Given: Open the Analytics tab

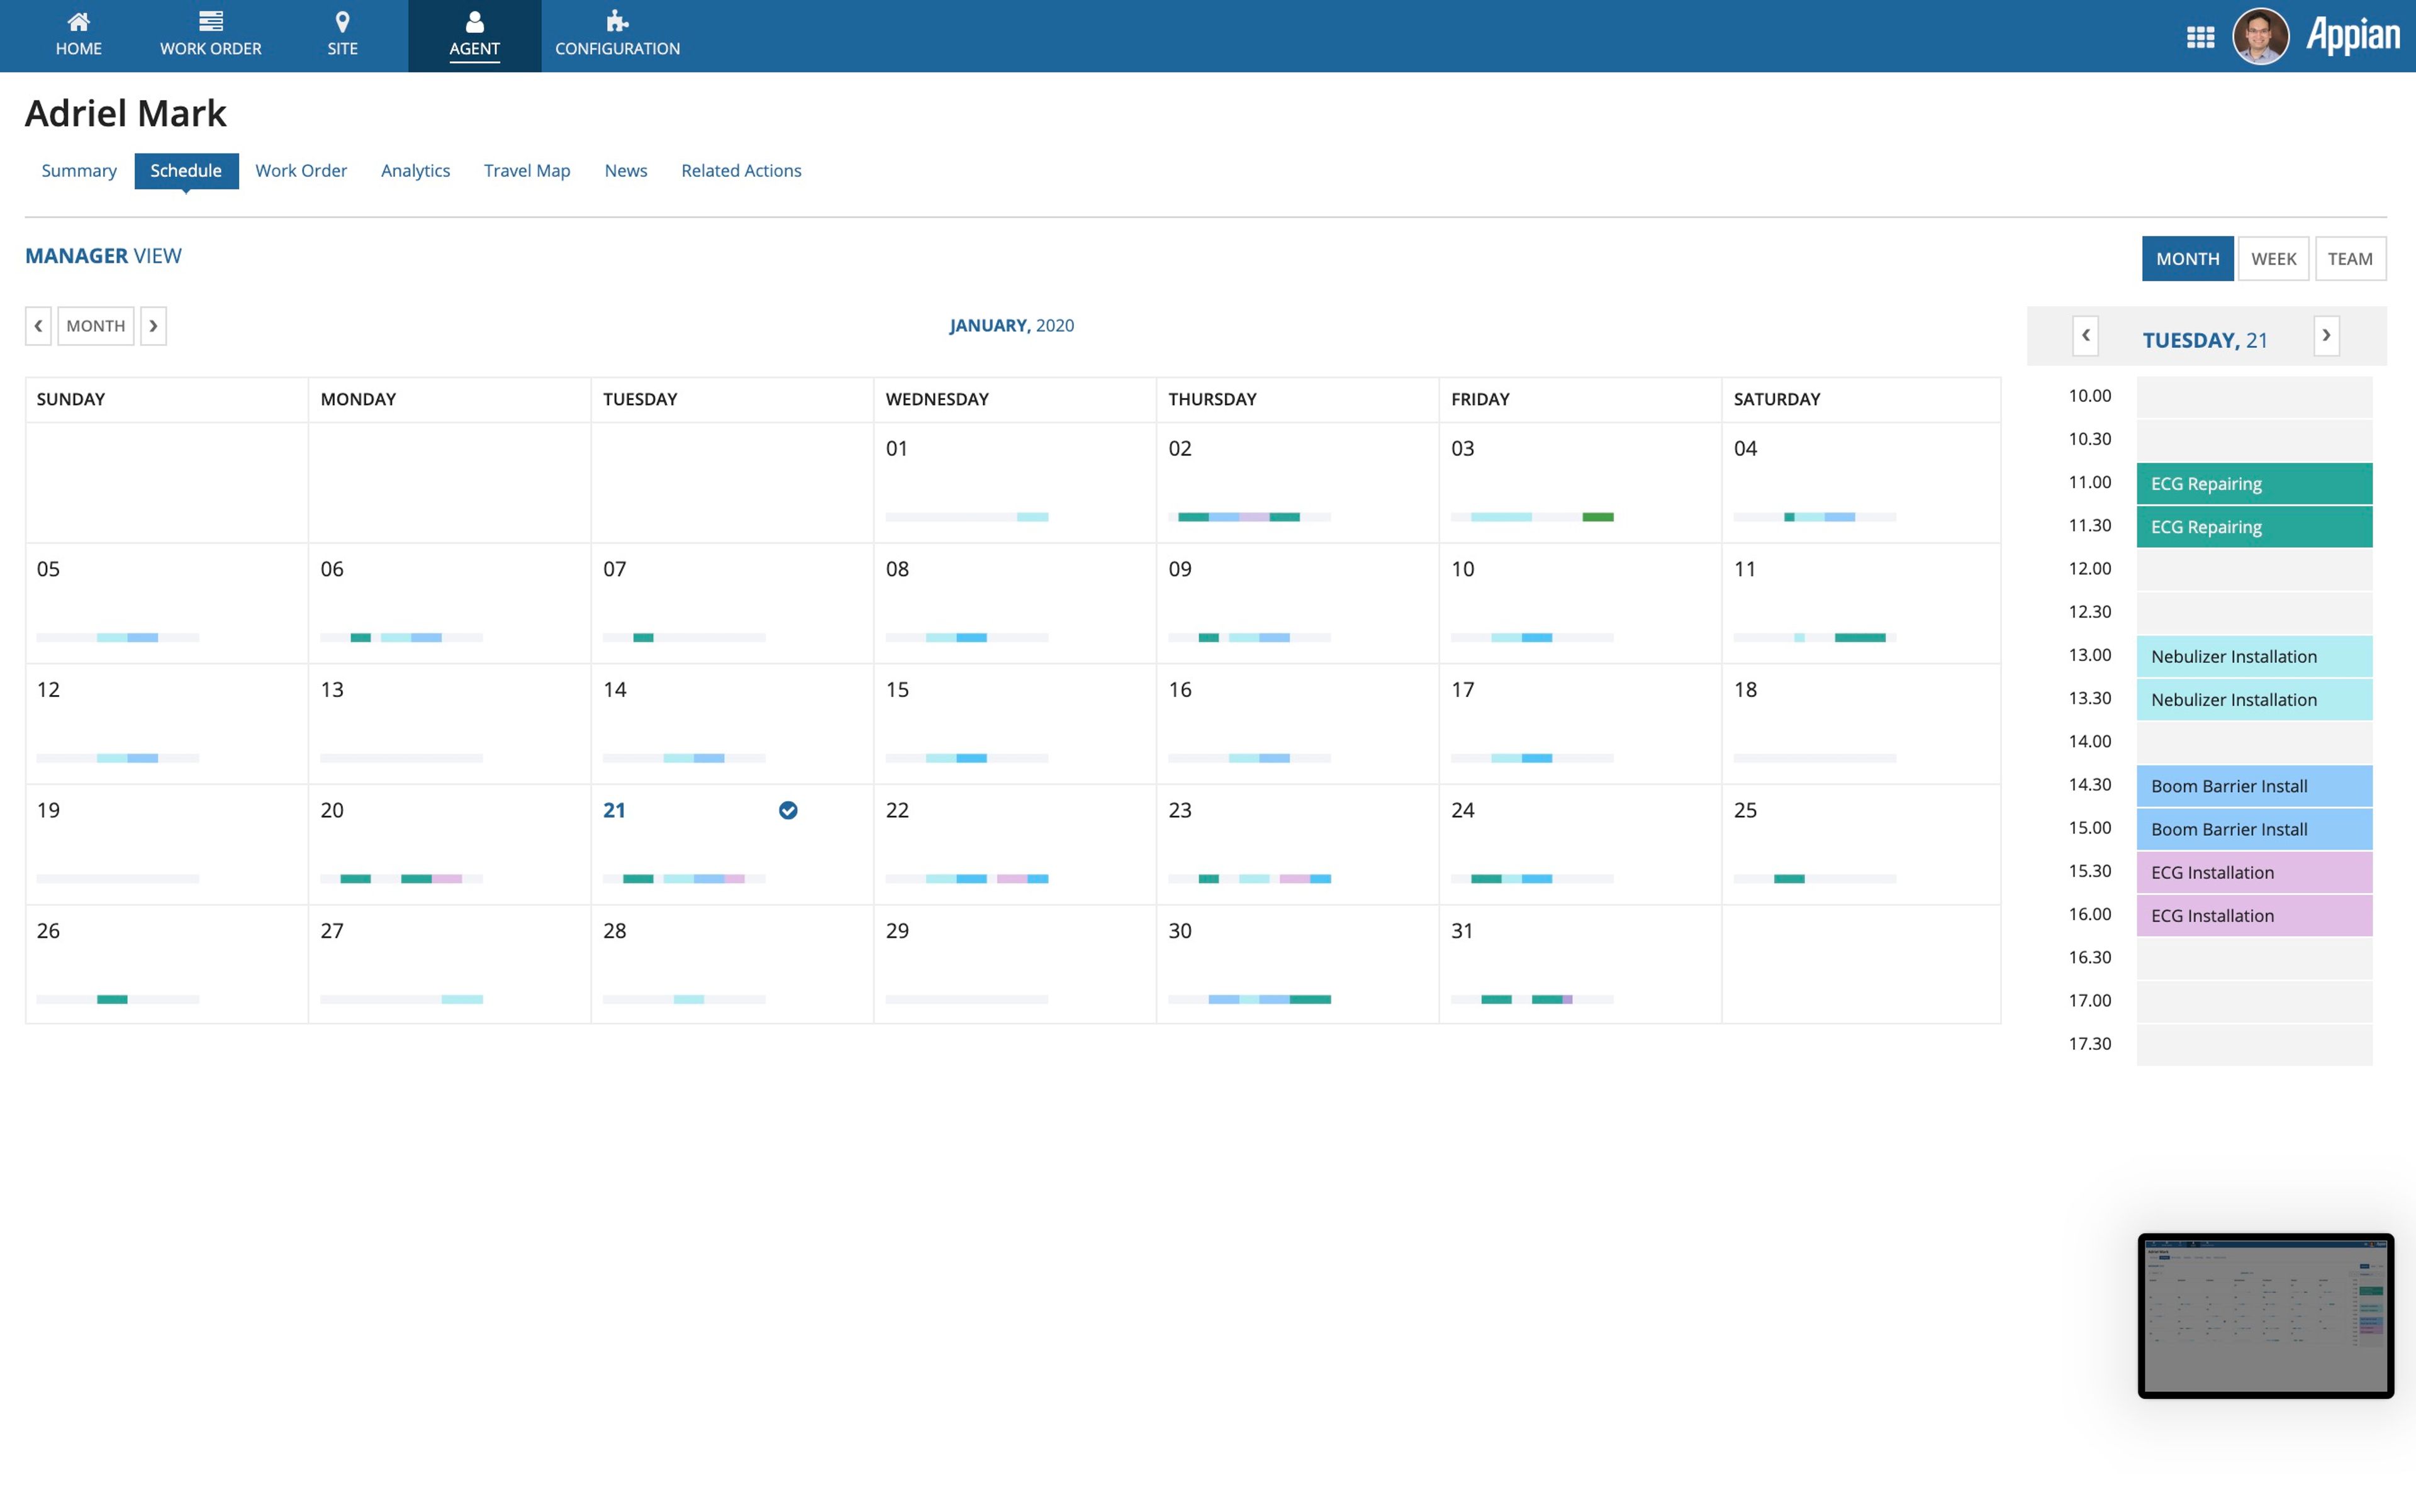Looking at the screenshot, I should 415,171.
